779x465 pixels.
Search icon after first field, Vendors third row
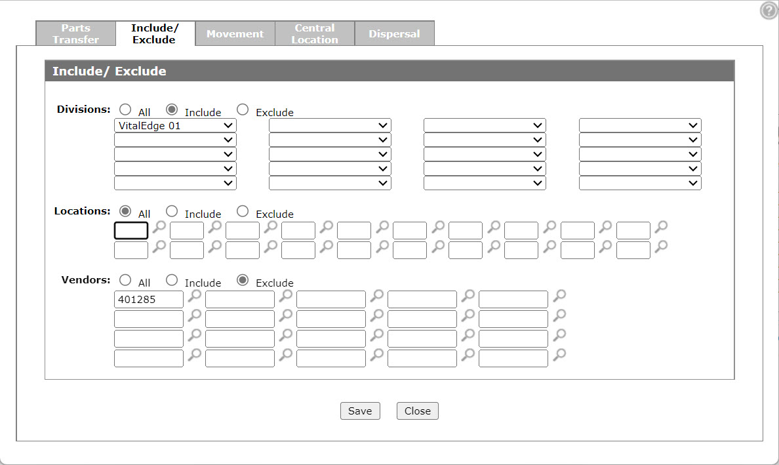point(194,335)
